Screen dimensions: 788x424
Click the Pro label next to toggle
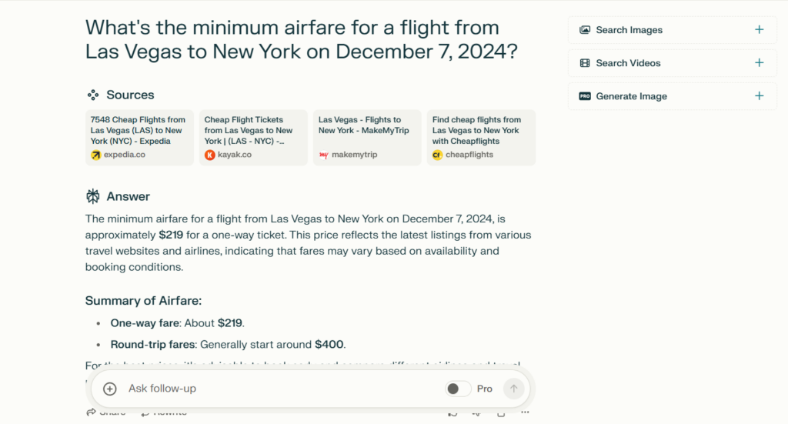point(485,389)
